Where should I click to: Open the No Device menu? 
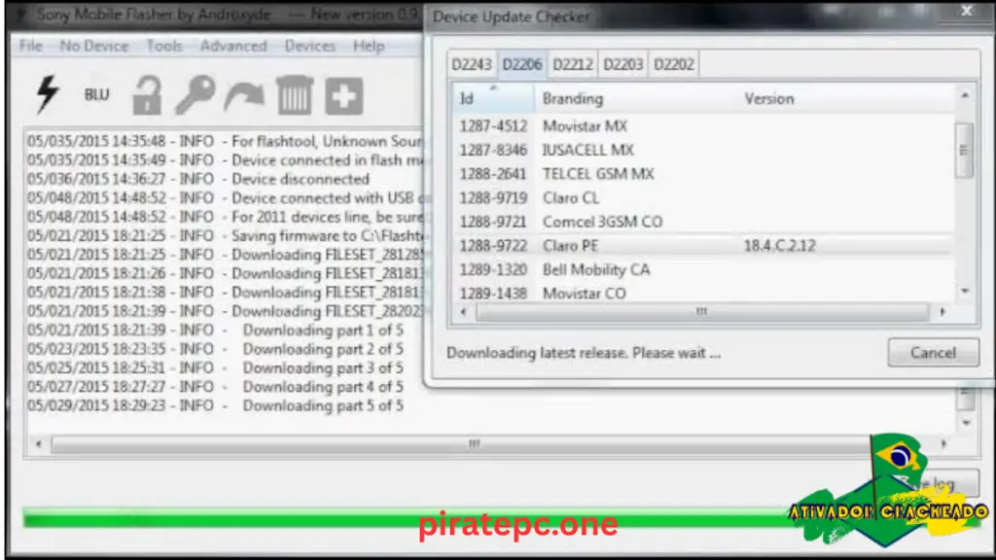pos(94,46)
